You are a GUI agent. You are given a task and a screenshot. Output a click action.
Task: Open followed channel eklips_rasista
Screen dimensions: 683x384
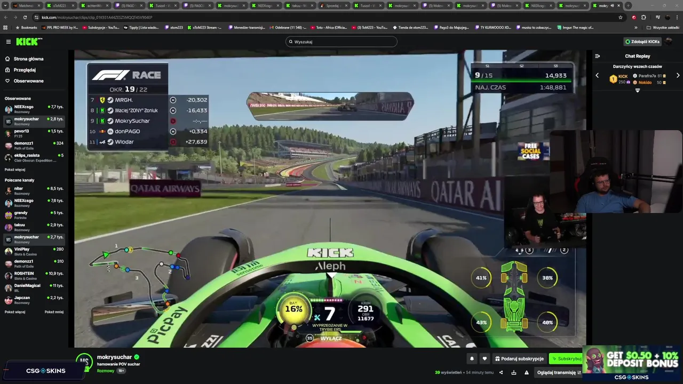pos(34,158)
